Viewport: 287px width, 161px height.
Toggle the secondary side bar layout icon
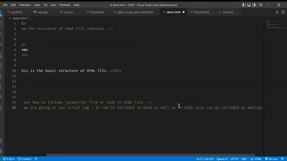pos(254,5)
